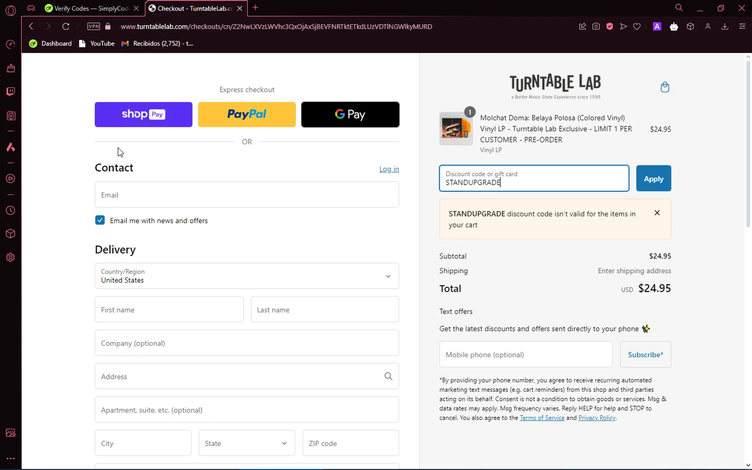Click the ZIP code field
The image size is (752, 470).
(351, 443)
